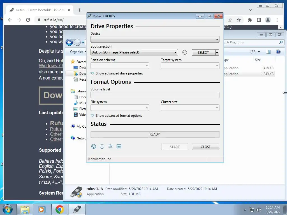Open Media Player from taskbar

pyautogui.click(x=42, y=209)
